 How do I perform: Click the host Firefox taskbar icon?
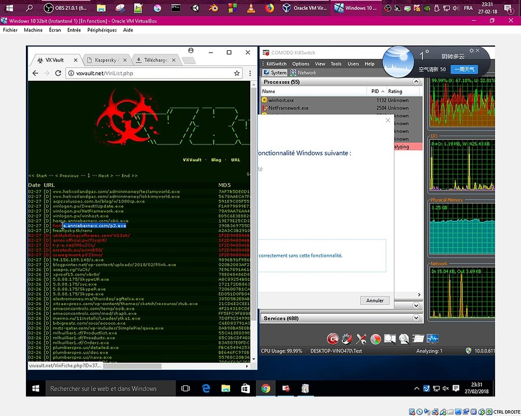269,8
